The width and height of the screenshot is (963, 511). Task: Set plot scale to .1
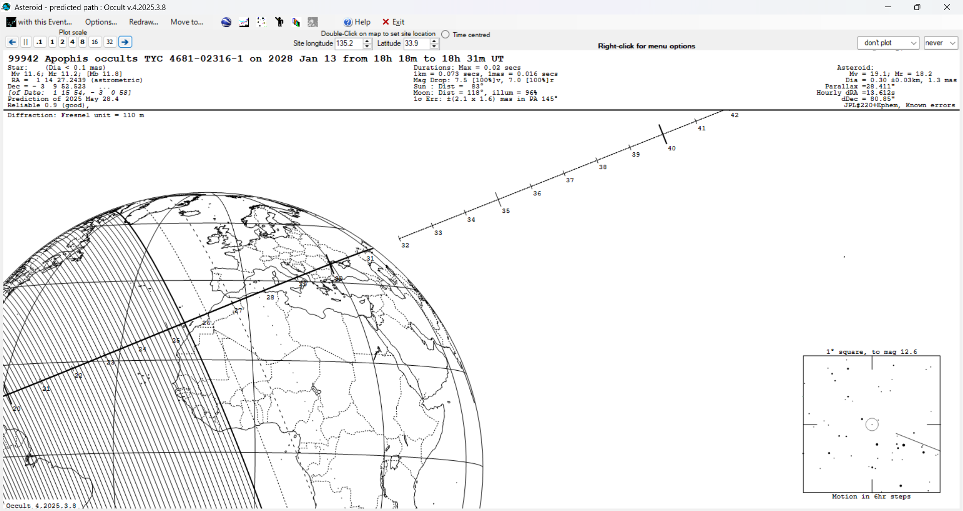pos(40,42)
